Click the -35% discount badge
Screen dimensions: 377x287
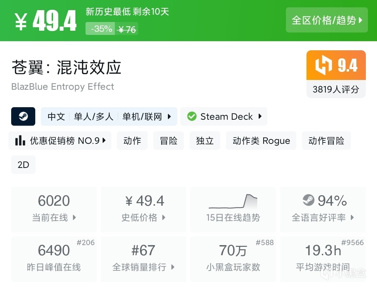100,29
